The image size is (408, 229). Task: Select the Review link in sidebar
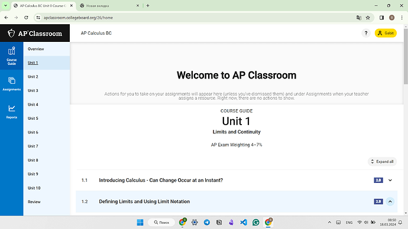click(34, 202)
